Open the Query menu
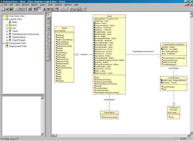The height and width of the screenshot is (141, 193). 42,5
